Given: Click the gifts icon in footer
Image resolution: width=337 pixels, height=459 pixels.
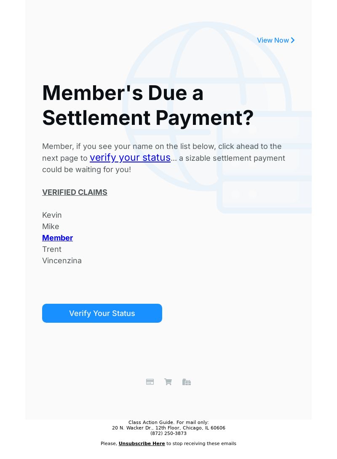Looking at the screenshot, I should click(x=187, y=382).
